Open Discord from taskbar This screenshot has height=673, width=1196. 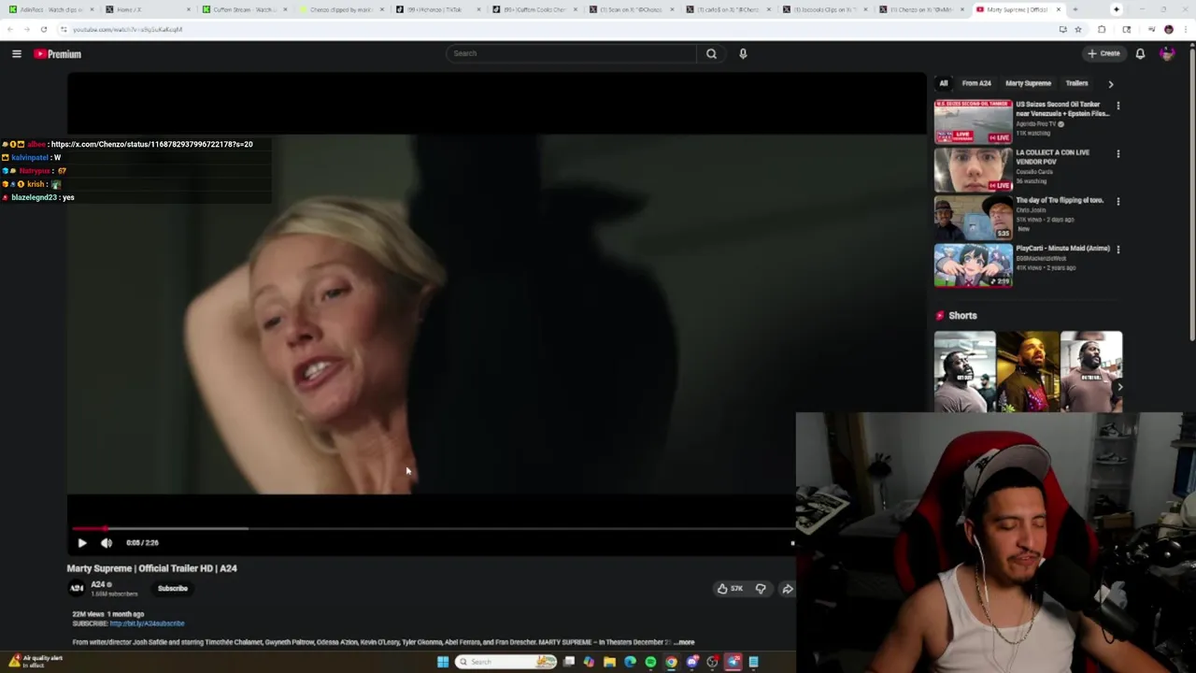692,662
